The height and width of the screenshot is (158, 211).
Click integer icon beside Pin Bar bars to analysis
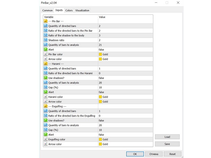[45, 45]
